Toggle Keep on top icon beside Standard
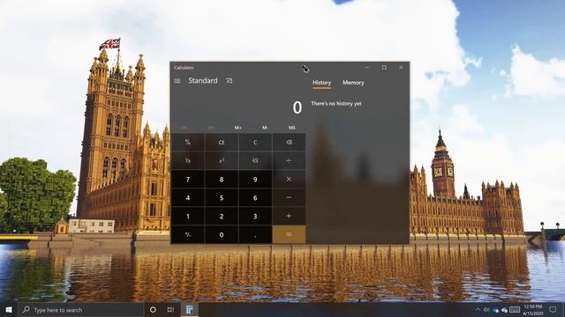This screenshot has width=565, height=317. (x=229, y=81)
